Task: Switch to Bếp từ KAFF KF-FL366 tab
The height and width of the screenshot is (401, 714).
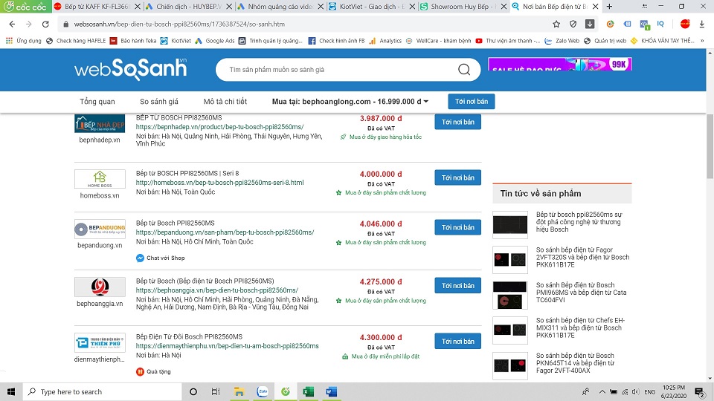Action: [x=92, y=7]
